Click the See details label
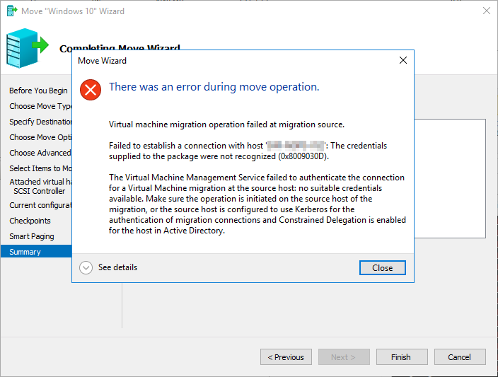The height and width of the screenshot is (377, 498). click(118, 267)
